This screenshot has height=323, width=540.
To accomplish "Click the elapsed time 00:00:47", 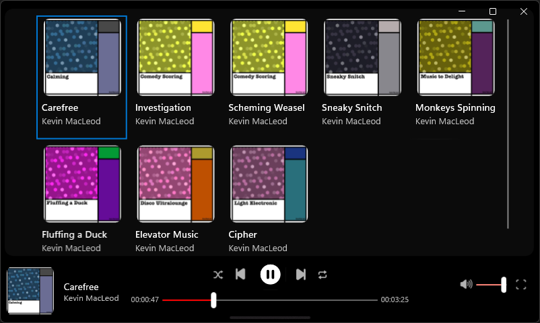I will [145, 299].
